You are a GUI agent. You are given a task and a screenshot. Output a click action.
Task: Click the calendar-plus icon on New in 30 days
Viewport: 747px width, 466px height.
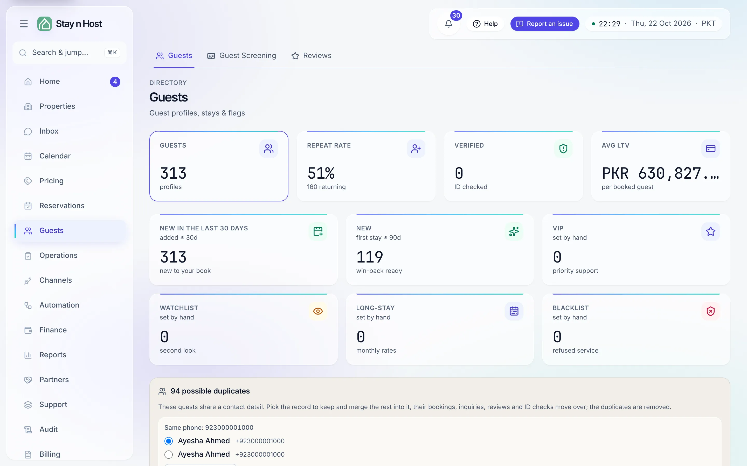click(318, 231)
